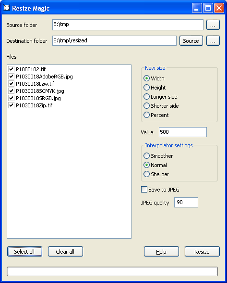Set destination to Source folder
Viewport: 227px width, 283px height.
(x=191, y=41)
